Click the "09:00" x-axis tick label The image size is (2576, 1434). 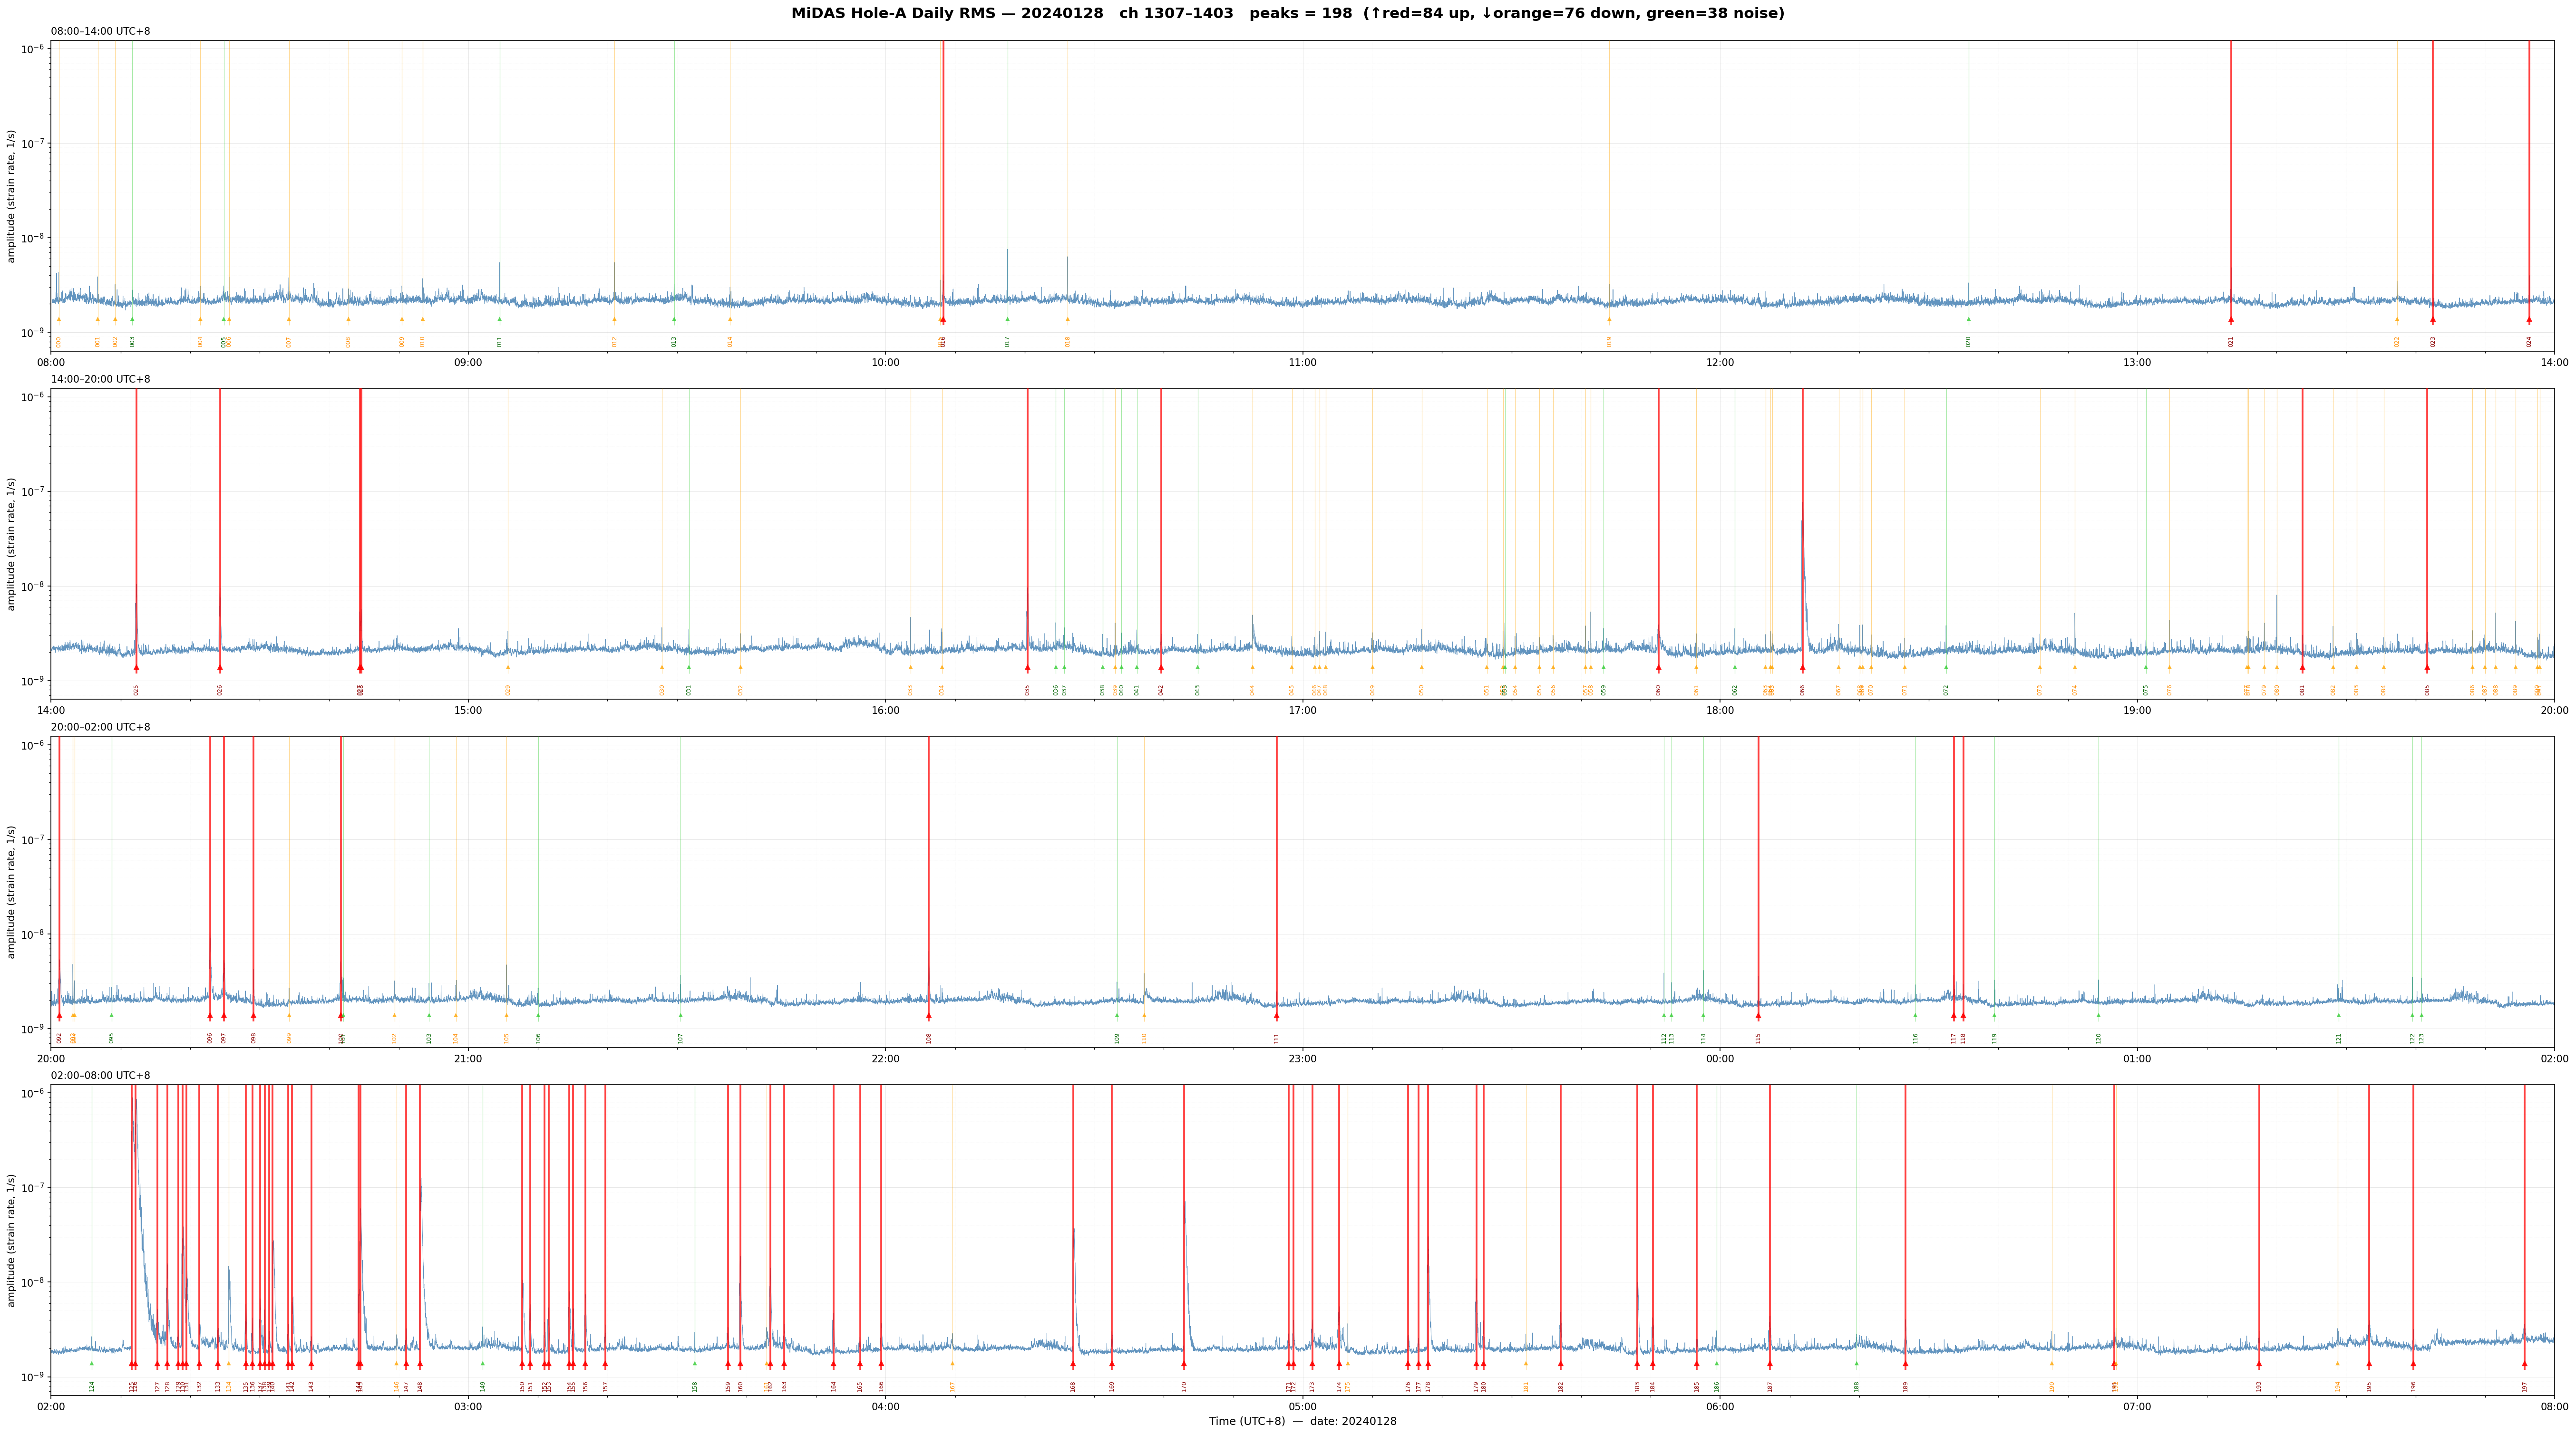(468, 362)
